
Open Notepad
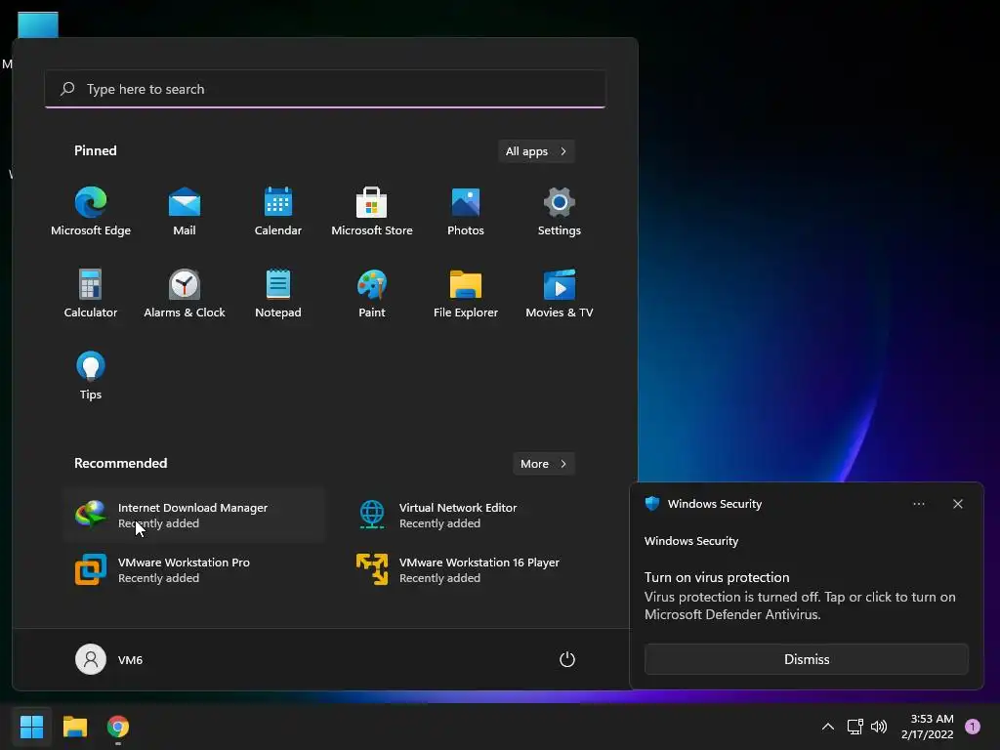[278, 293]
